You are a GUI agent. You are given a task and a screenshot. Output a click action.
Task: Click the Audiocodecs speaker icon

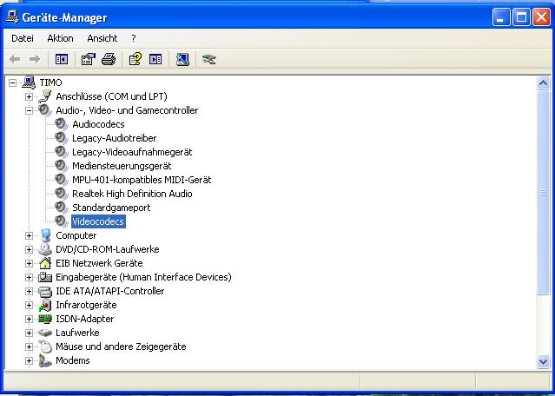click(x=62, y=124)
